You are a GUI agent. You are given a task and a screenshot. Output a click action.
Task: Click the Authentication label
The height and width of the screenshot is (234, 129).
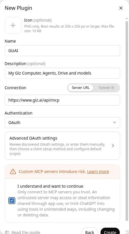click(x=18, y=113)
